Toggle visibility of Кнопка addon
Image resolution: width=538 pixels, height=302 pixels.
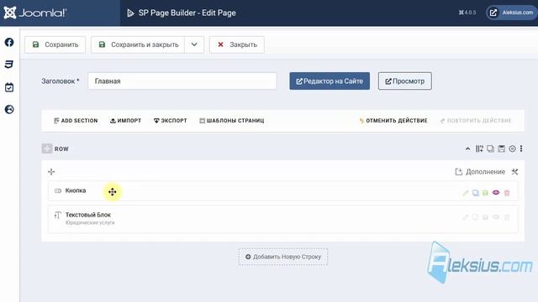(x=496, y=192)
